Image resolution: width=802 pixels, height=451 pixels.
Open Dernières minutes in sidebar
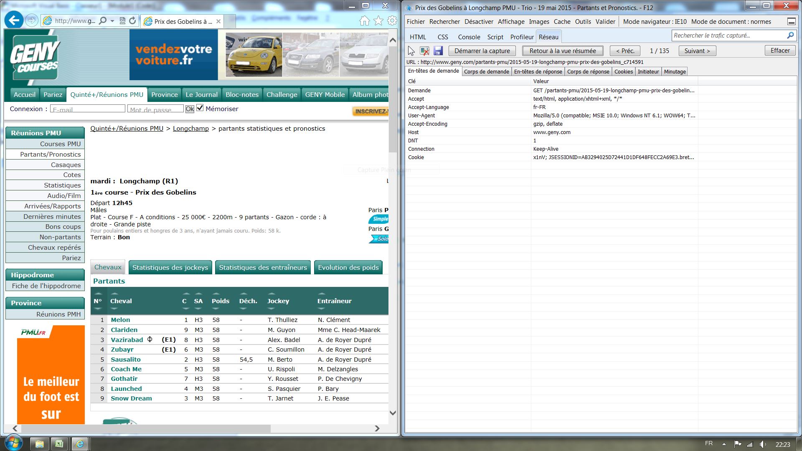click(x=45, y=217)
